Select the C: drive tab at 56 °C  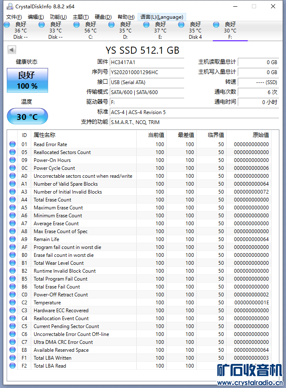coord(91,31)
